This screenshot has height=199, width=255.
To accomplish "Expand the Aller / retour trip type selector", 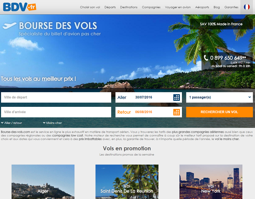I will pyautogui.click(x=11, y=123).
